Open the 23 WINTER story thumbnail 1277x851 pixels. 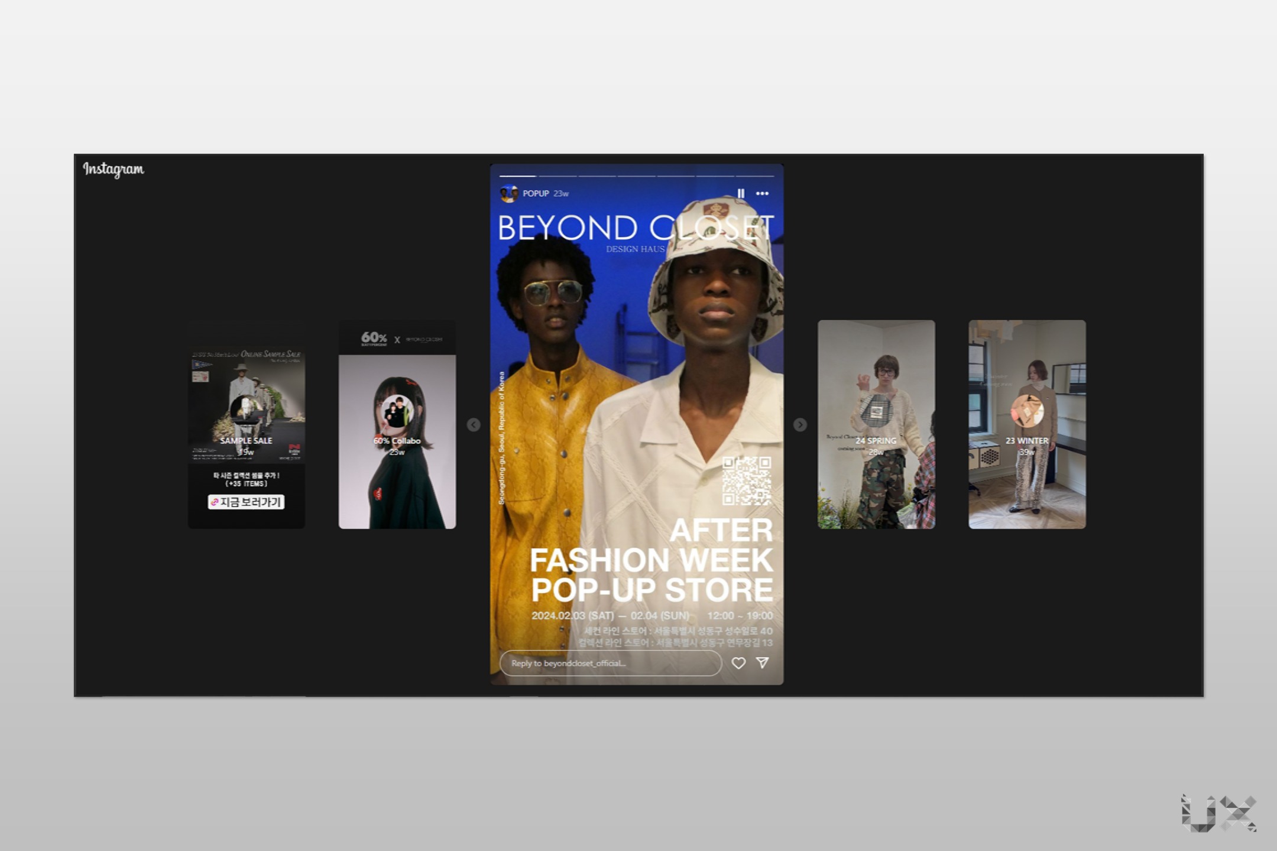1027,424
